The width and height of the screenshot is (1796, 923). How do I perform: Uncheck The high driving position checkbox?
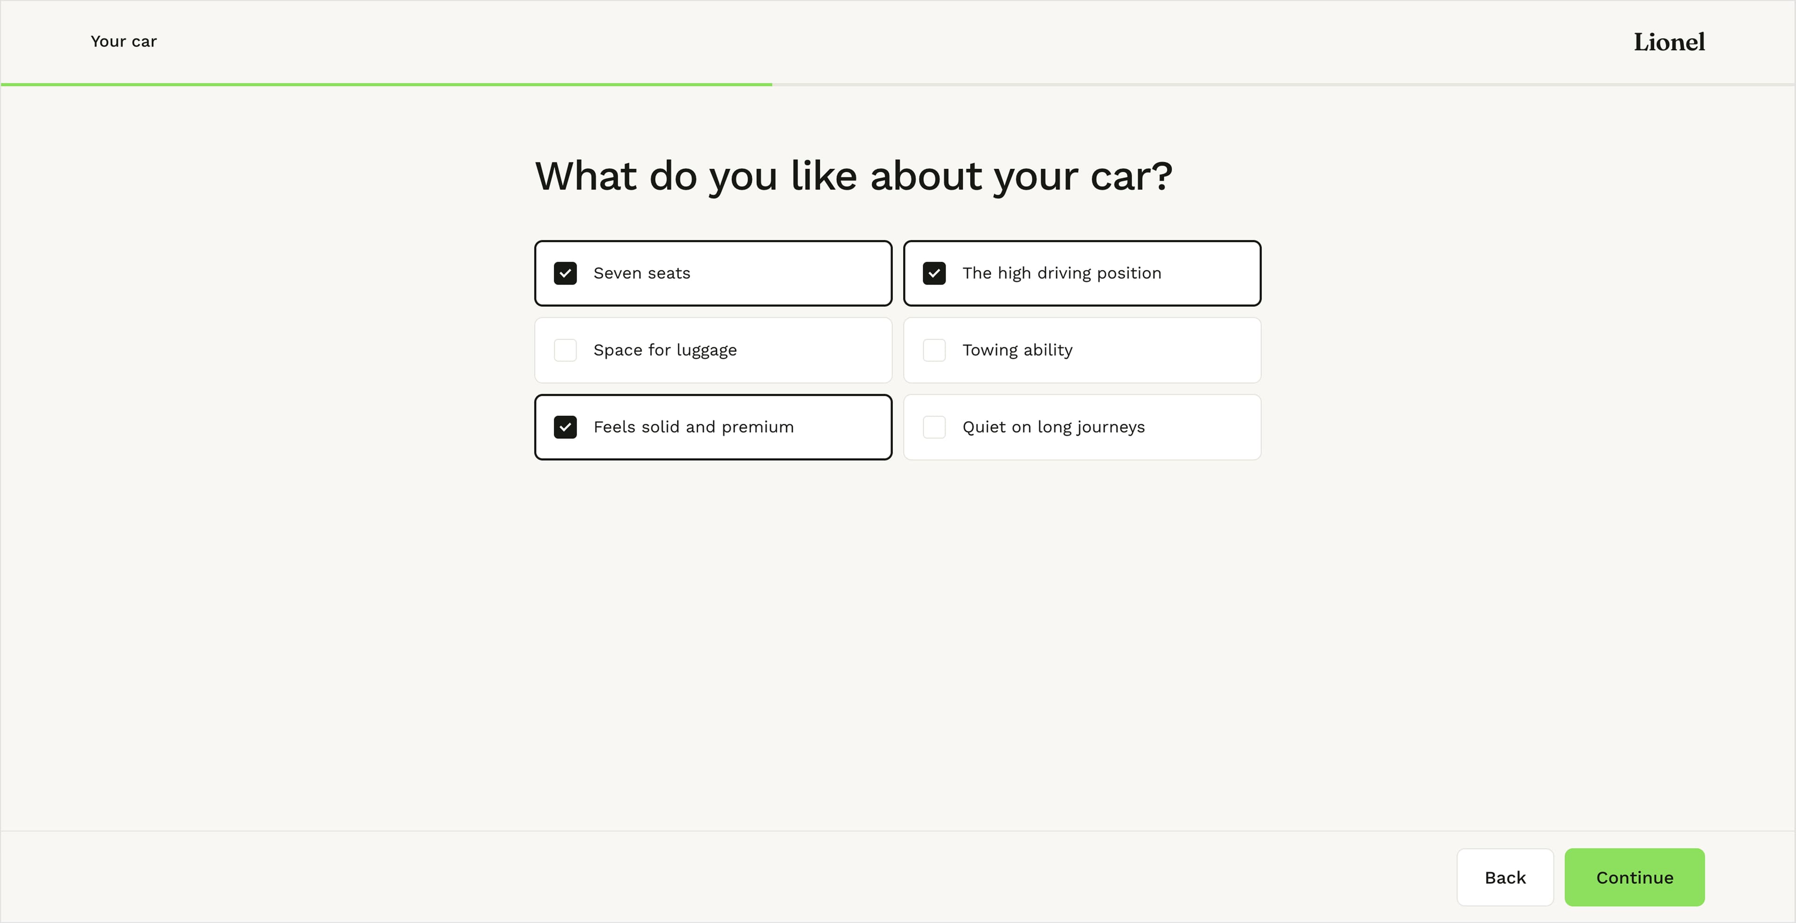[x=934, y=273]
